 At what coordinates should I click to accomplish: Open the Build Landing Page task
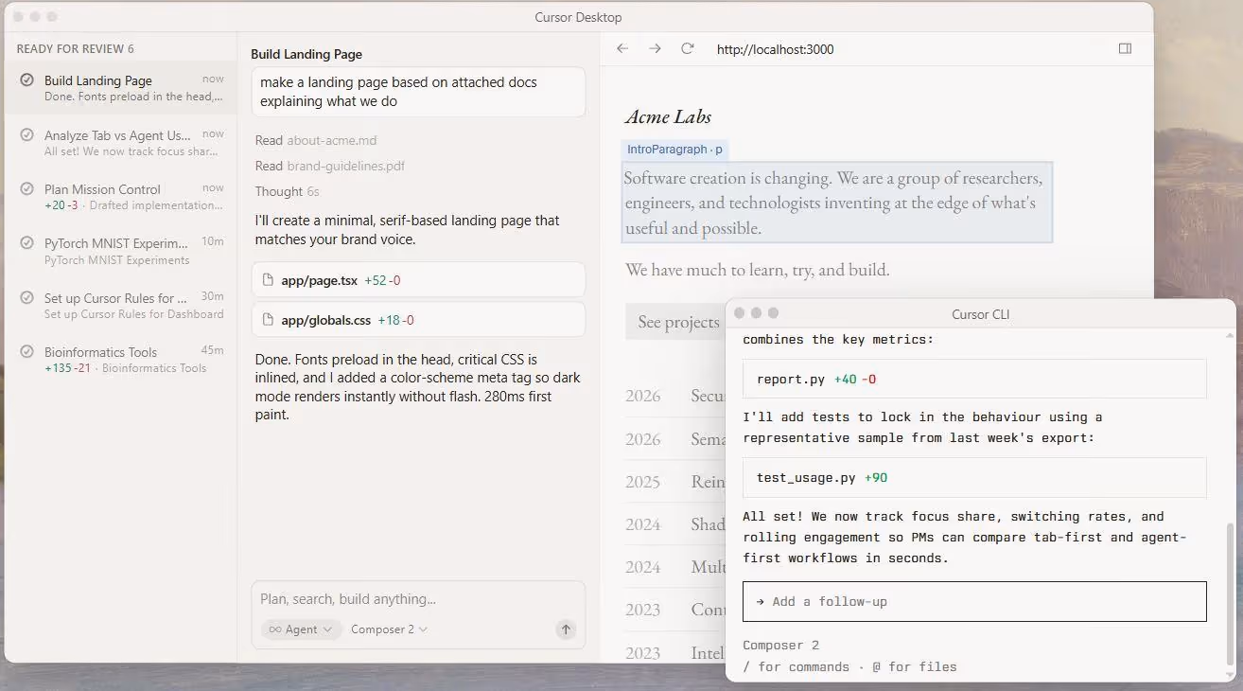(x=120, y=88)
